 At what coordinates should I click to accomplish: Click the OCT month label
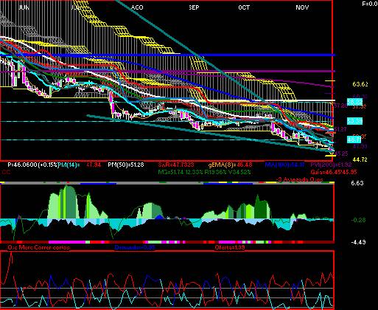coord(244,7)
